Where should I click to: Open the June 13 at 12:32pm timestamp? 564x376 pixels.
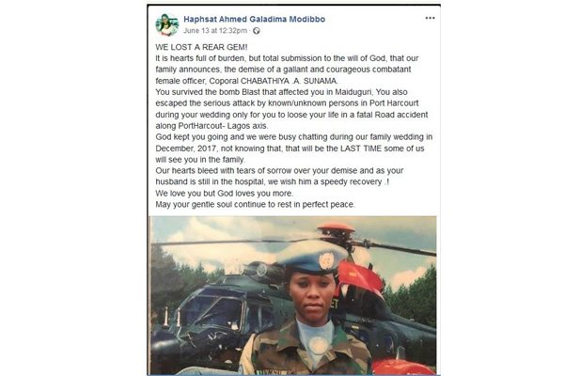(215, 31)
